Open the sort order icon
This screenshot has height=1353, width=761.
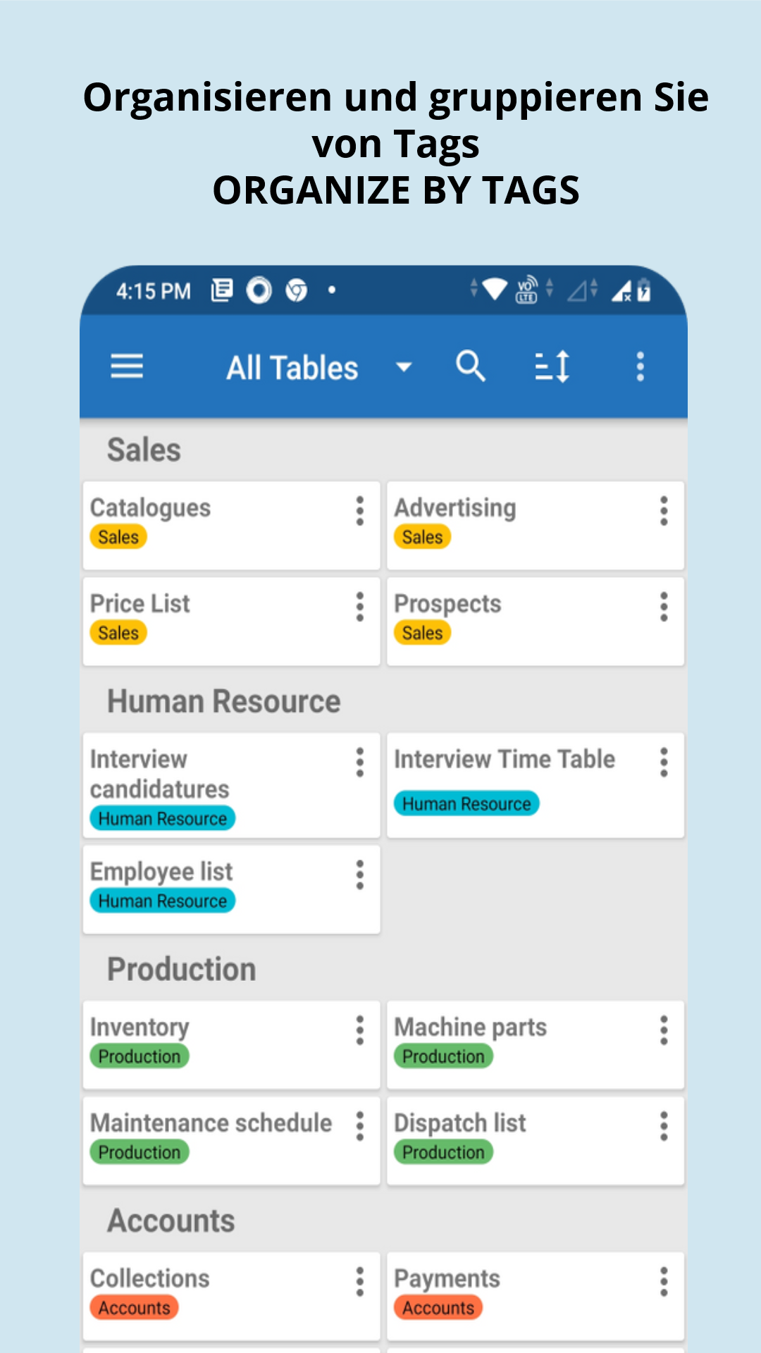tap(552, 366)
